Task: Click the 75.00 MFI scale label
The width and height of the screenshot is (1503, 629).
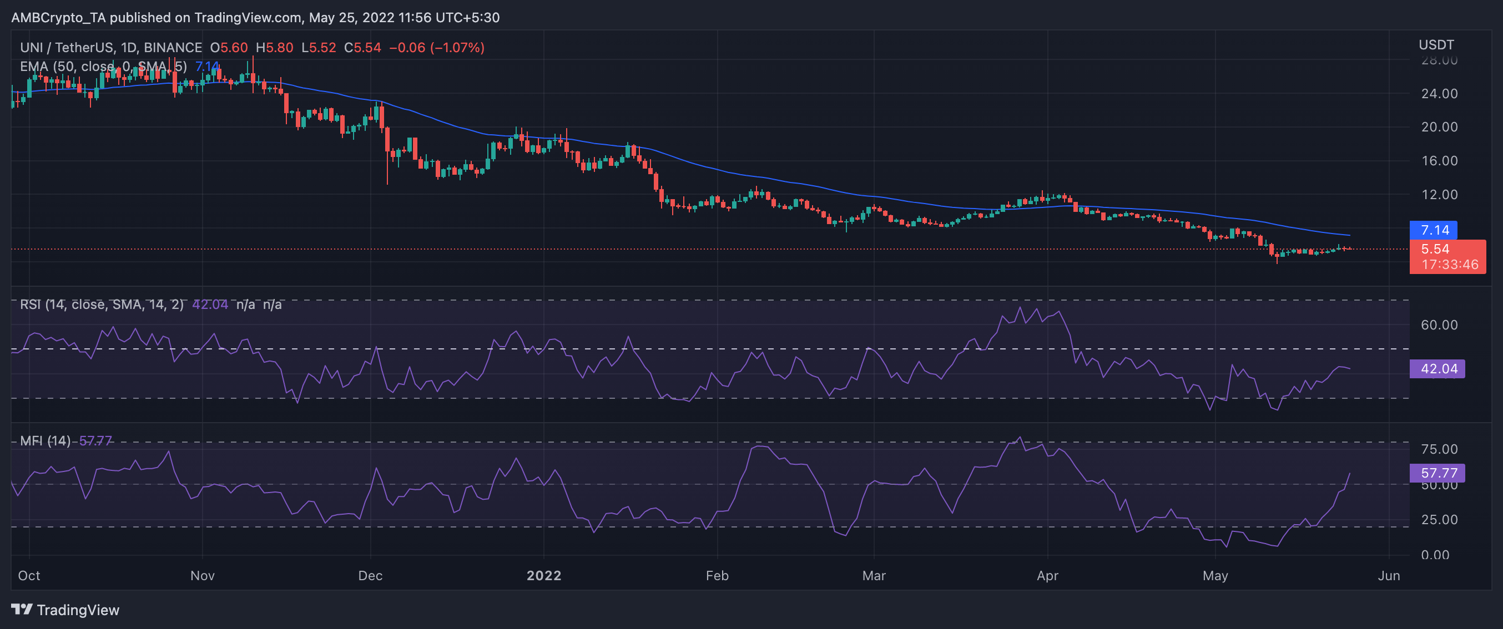Action: click(1439, 449)
